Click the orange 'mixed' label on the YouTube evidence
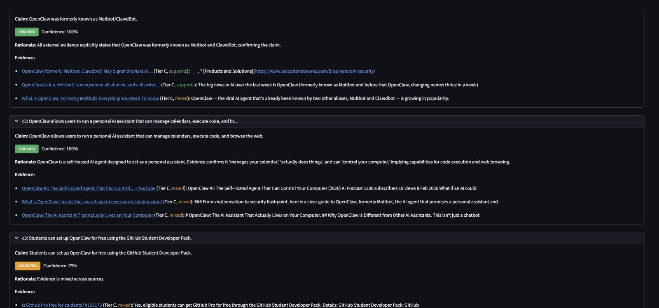This screenshot has height=308, width=659. click(x=178, y=188)
